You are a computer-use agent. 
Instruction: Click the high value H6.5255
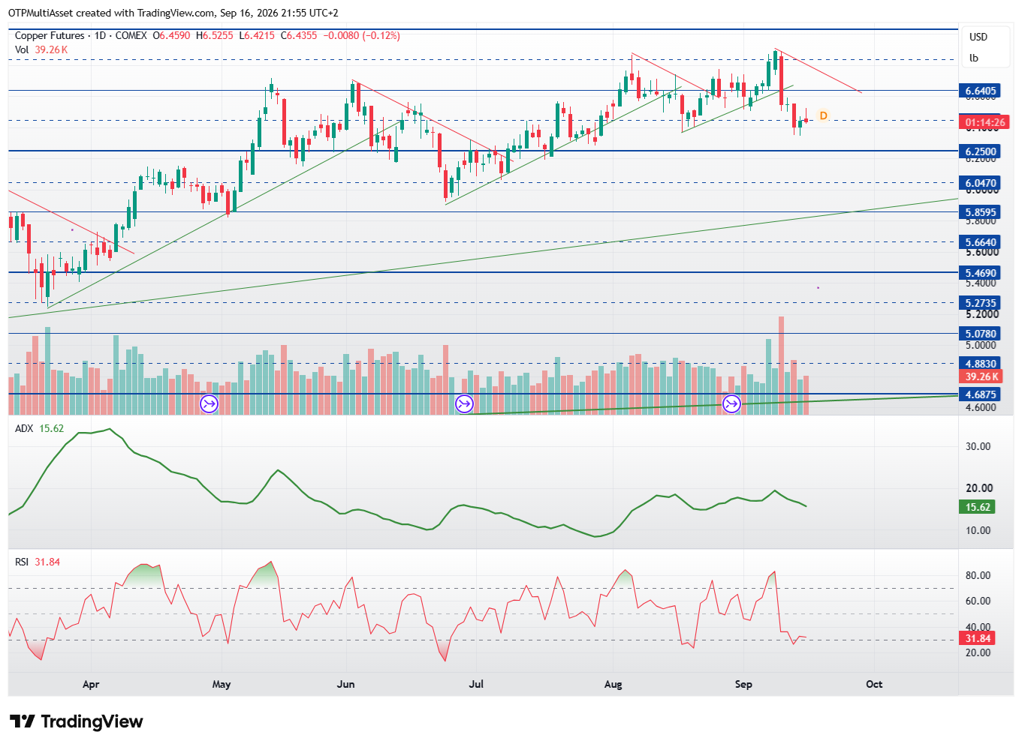point(214,35)
